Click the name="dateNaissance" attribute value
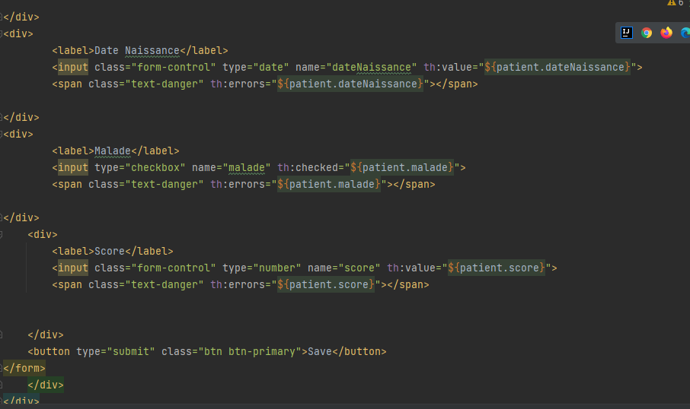The height and width of the screenshot is (409, 690). coord(372,67)
